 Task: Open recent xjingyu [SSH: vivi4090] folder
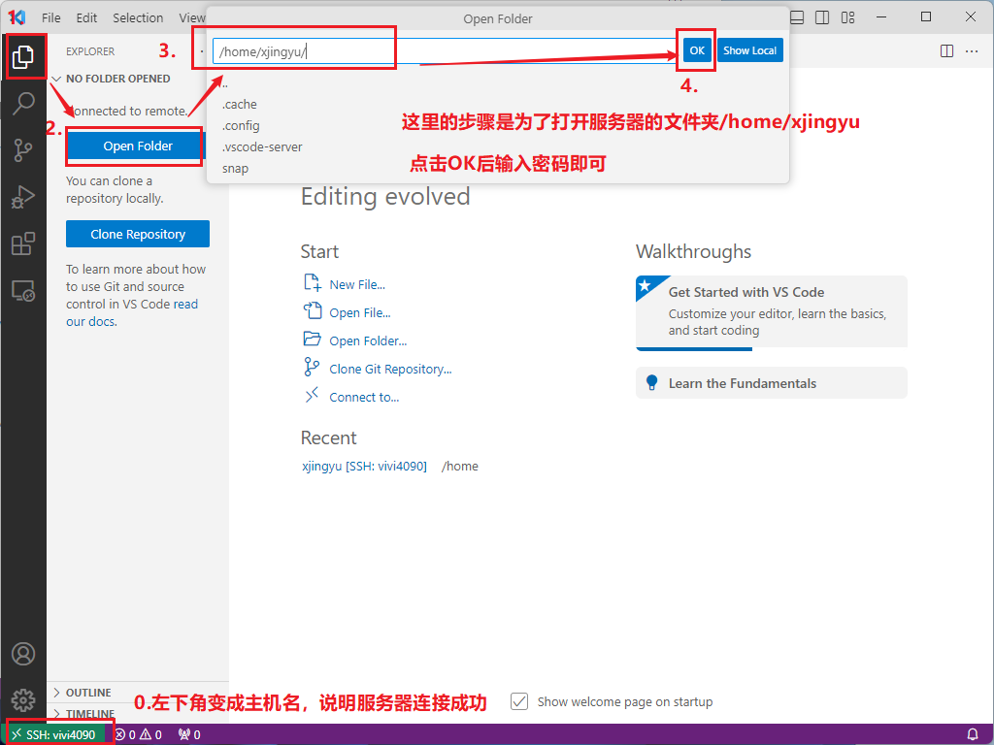364,466
